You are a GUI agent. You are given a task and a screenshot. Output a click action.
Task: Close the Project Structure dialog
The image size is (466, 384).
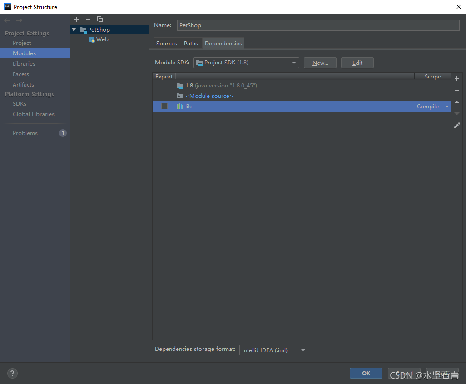[459, 7]
